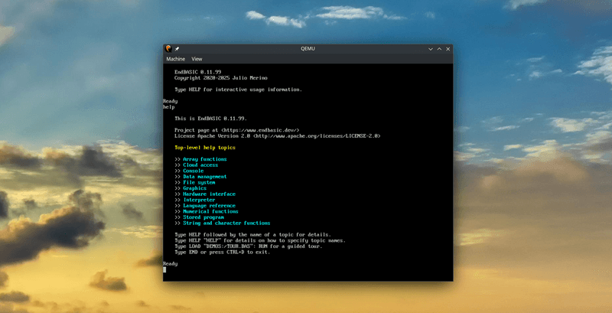
Task: Open the View menu
Action: click(197, 59)
